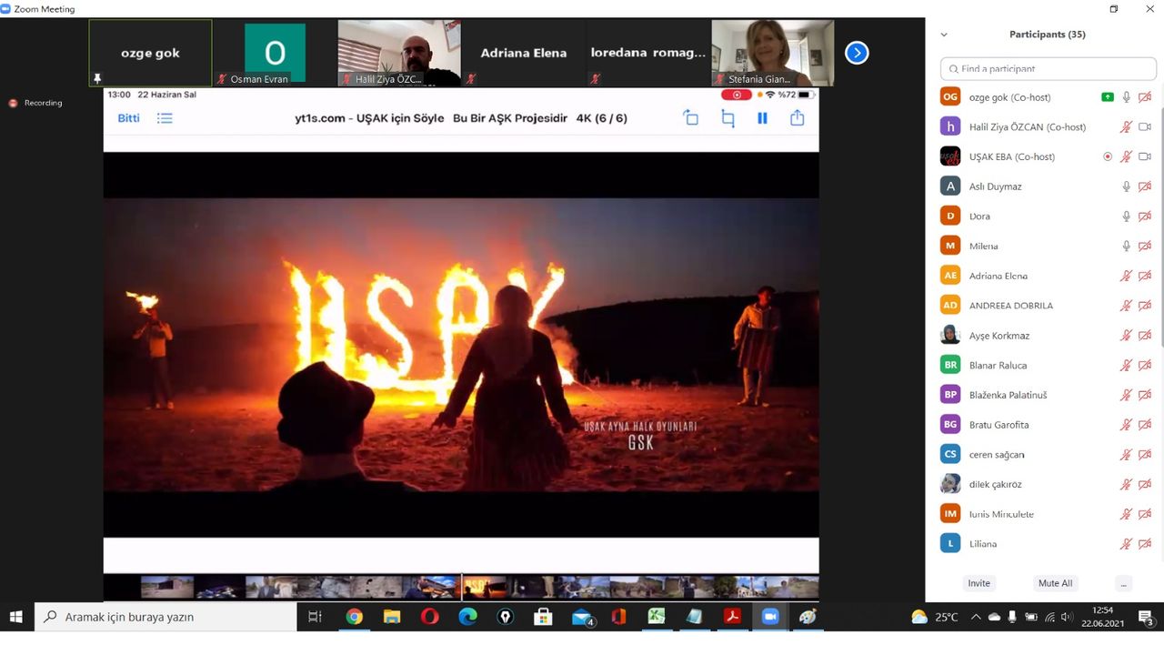Click Blanar Raluca's camera-off icon
The width and height of the screenshot is (1164, 655).
[x=1145, y=365]
